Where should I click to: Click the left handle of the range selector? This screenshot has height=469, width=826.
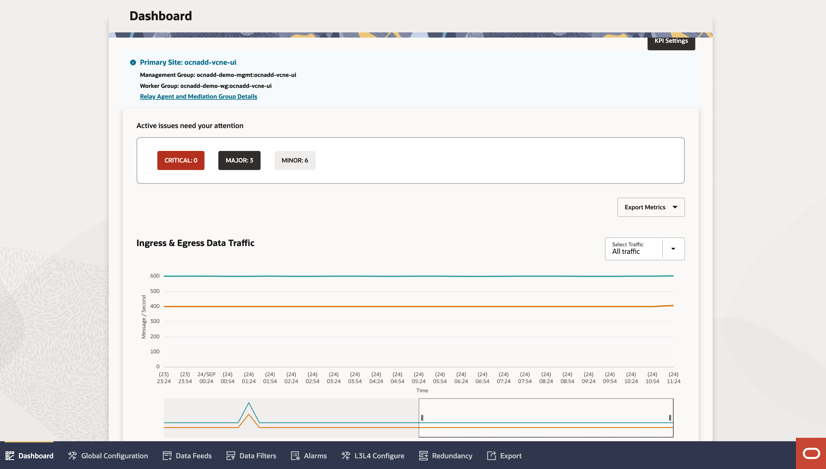coord(422,418)
